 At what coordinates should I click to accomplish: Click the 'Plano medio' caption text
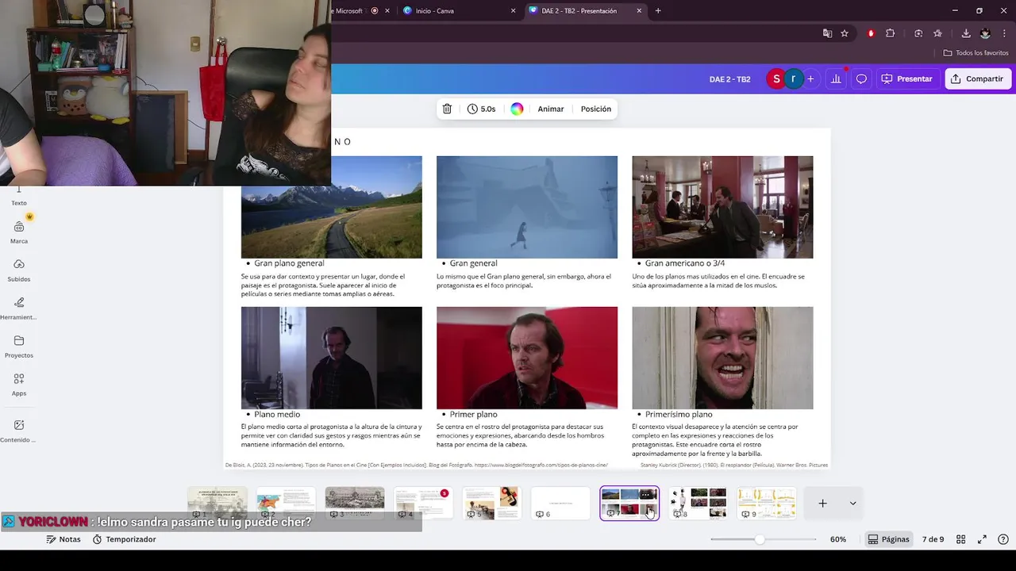pyautogui.click(x=277, y=414)
